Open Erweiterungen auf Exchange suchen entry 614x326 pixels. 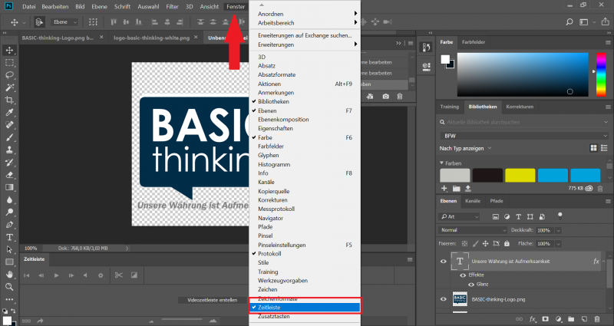pos(305,35)
